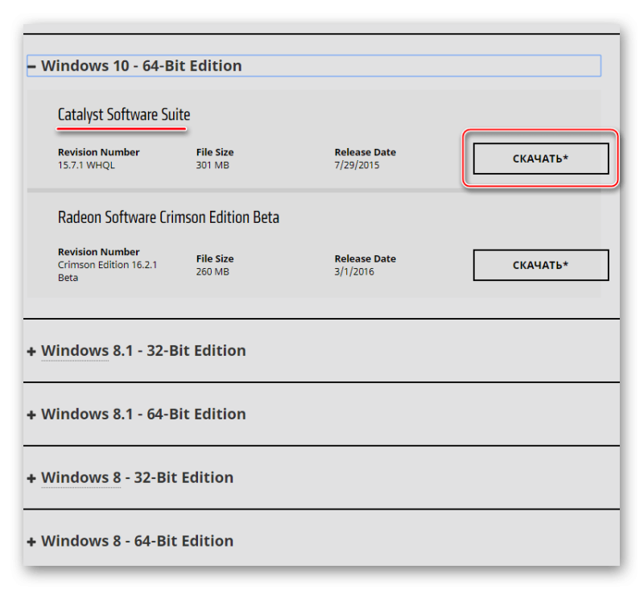Click the Radeon Software Crimson Edition Beta title
Image resolution: width=644 pixels, height=590 pixels.
coord(168,217)
